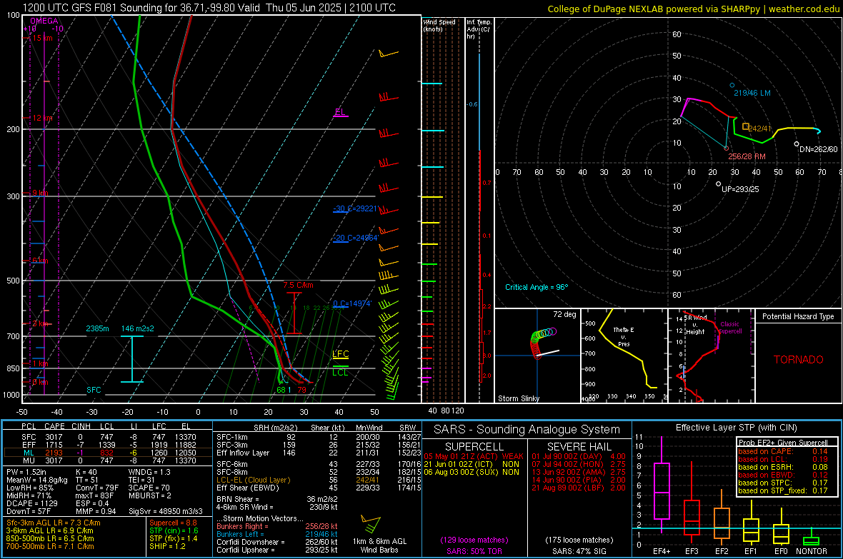Click the SFC-1km shear row
Image resolution: width=843 pixels, height=559 pixels.
(x=319, y=437)
